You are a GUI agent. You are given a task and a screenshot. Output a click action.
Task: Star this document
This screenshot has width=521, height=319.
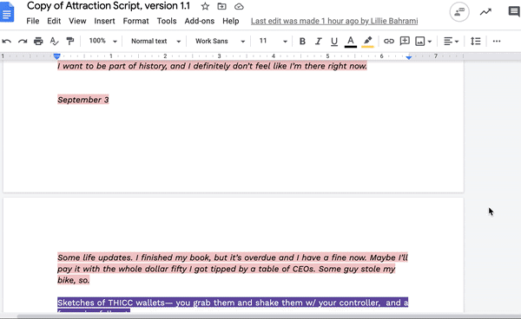[205, 6]
